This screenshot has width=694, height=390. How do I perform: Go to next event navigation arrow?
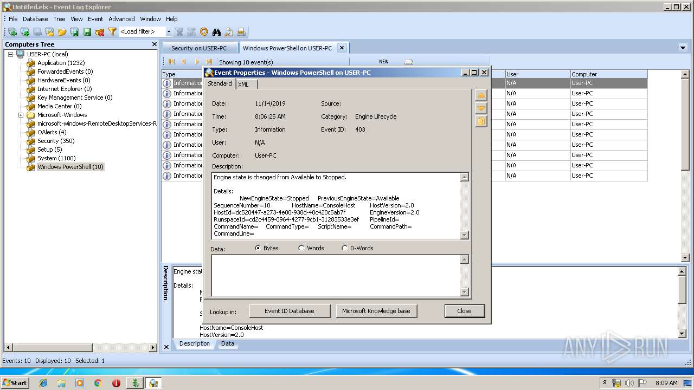coord(197,62)
